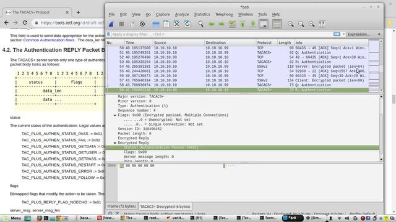The width and height of the screenshot is (396, 222).
Task: Go back in the browser
Action: tap(6, 23)
